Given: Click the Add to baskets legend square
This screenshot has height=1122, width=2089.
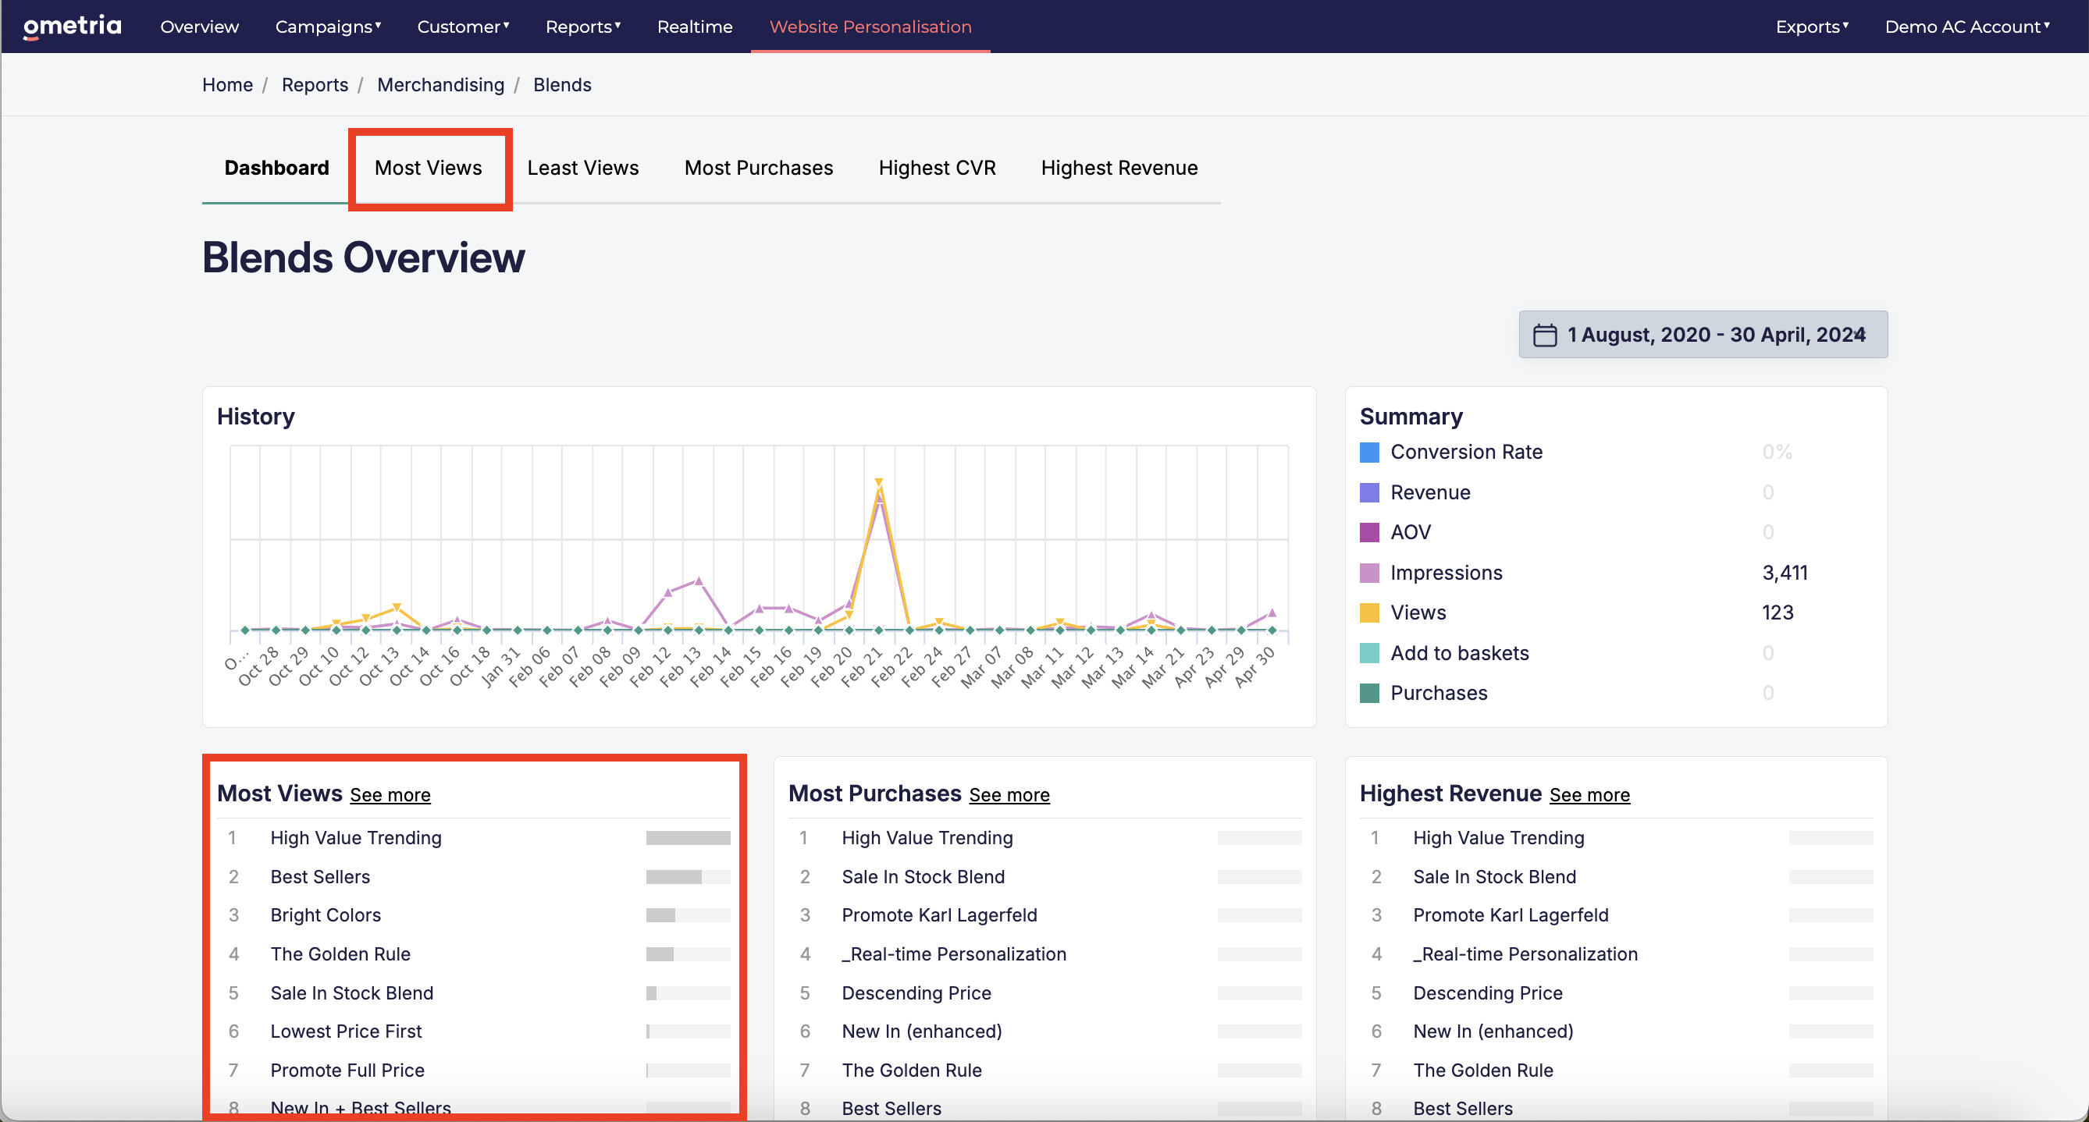Looking at the screenshot, I should click(1369, 652).
